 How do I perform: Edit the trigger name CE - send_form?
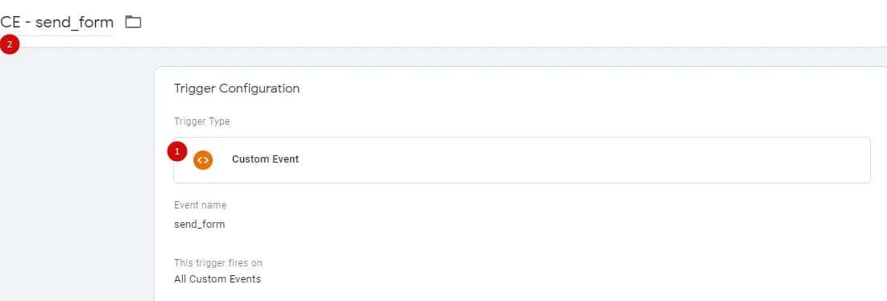(56, 23)
